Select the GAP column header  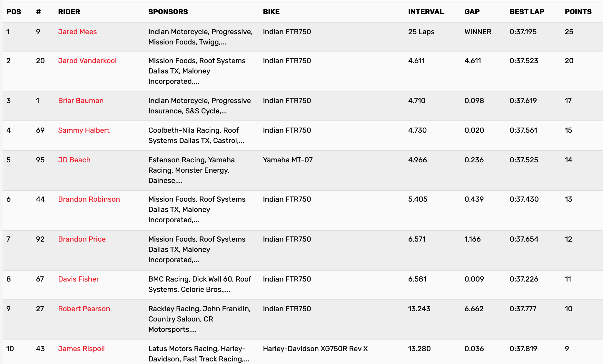(472, 12)
